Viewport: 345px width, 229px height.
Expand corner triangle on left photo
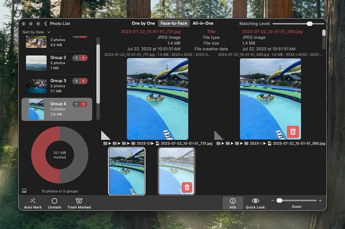point(105,136)
